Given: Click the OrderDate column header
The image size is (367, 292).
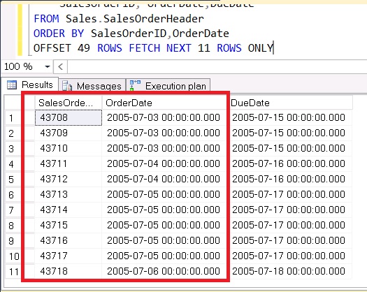Looking at the screenshot, I should point(164,103).
